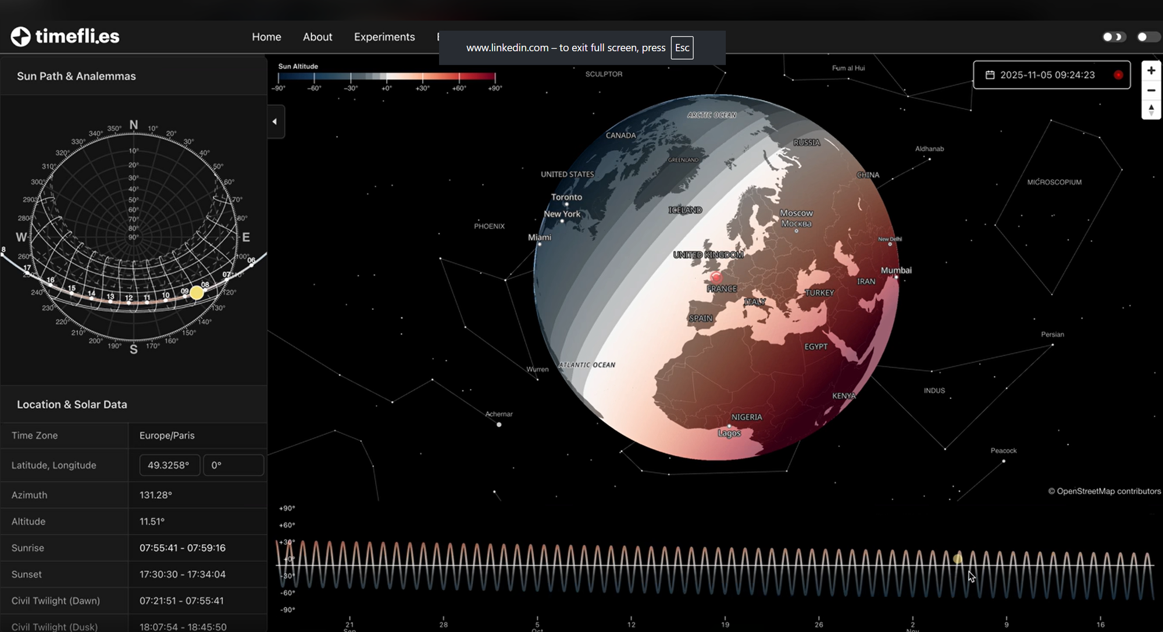The height and width of the screenshot is (632, 1163).
Task: Open the Experiments navigation menu
Action: coord(384,37)
